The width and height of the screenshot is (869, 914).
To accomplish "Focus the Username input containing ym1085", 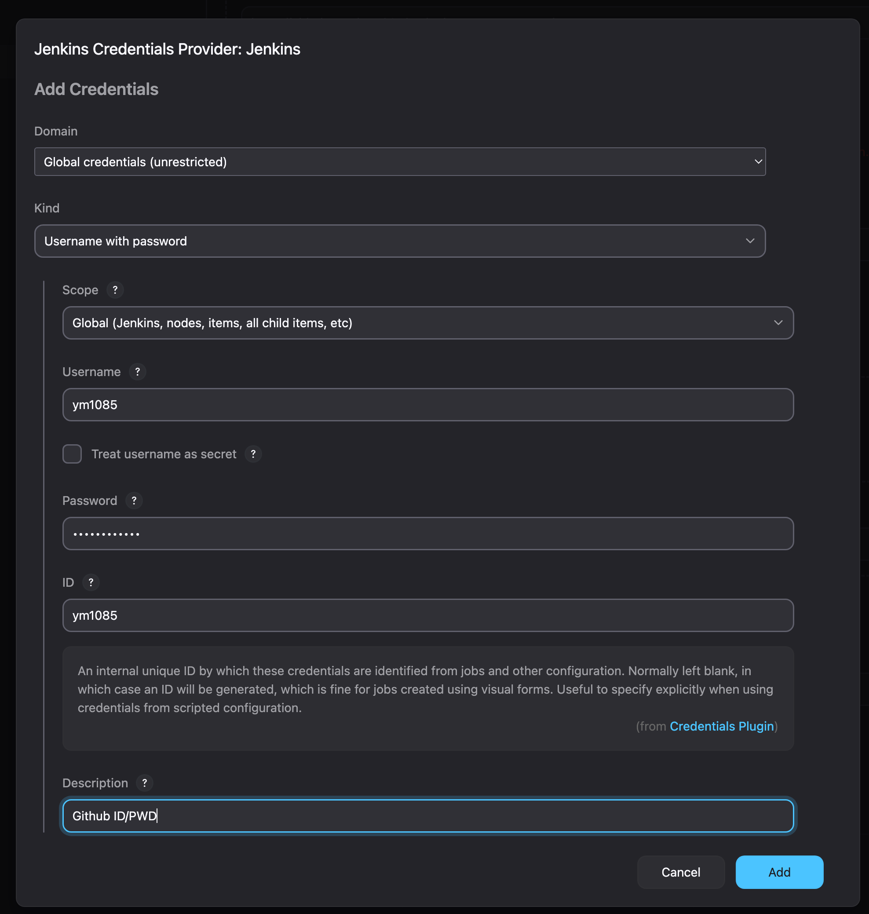I will [427, 404].
